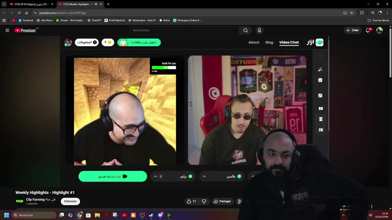Click the Clip Farming channel avatar

[20, 201]
